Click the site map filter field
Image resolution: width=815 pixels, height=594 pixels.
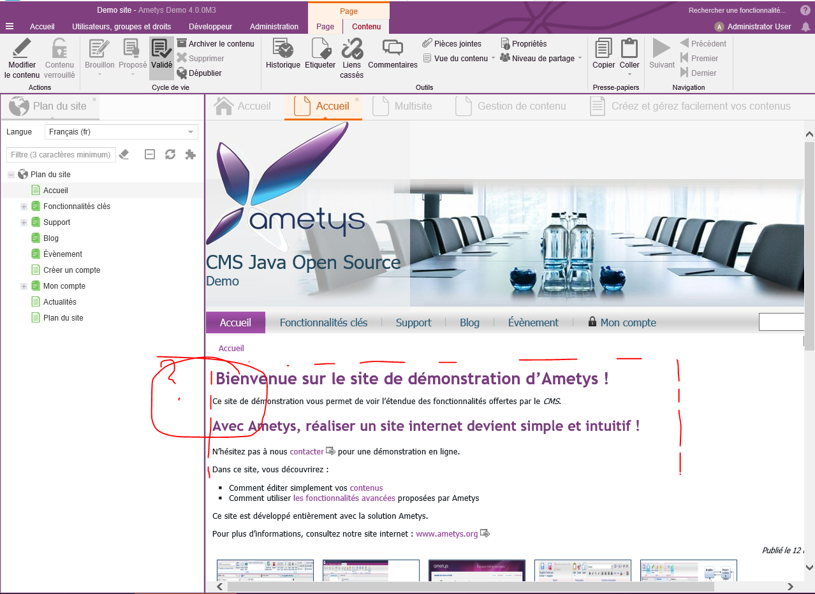click(61, 154)
